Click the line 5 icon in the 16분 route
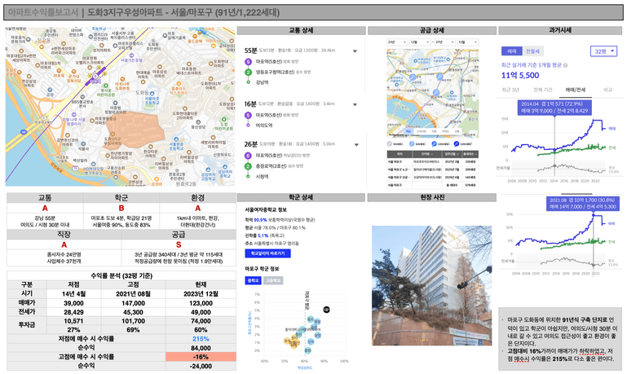The height and width of the screenshot is (374, 627). point(249,115)
